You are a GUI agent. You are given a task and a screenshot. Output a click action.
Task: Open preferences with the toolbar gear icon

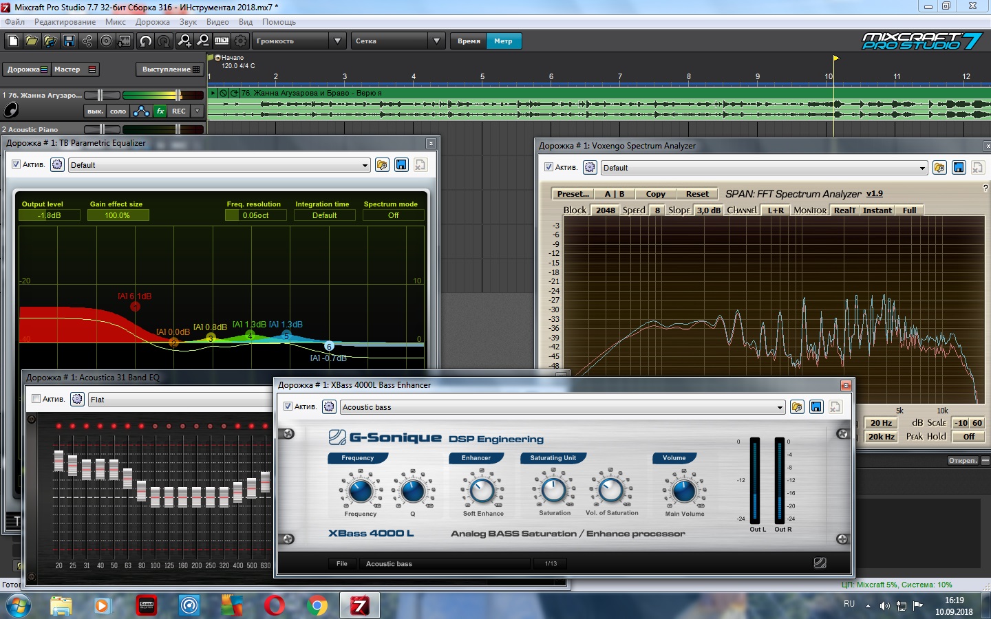point(240,41)
